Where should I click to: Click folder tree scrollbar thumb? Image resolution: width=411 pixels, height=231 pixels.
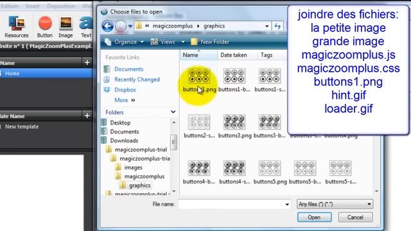click(173, 142)
